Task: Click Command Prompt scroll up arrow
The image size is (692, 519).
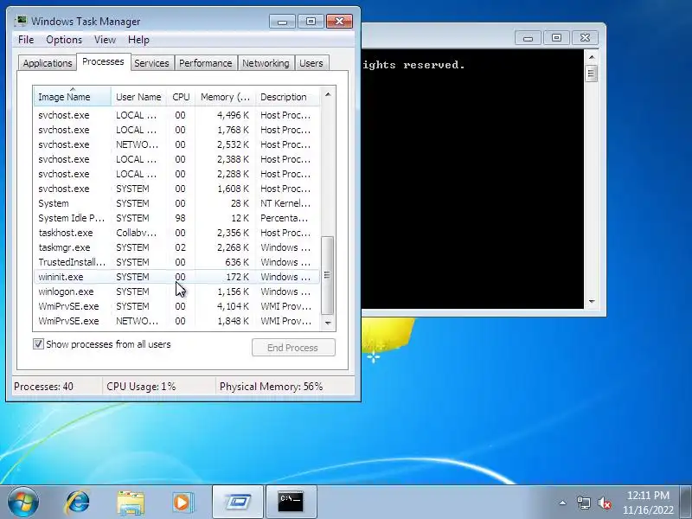Action: pos(592,57)
